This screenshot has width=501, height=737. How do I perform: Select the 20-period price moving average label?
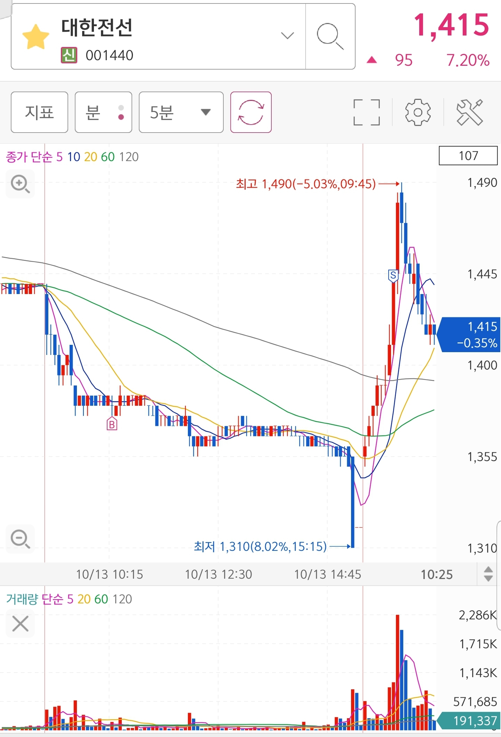pos(90,157)
